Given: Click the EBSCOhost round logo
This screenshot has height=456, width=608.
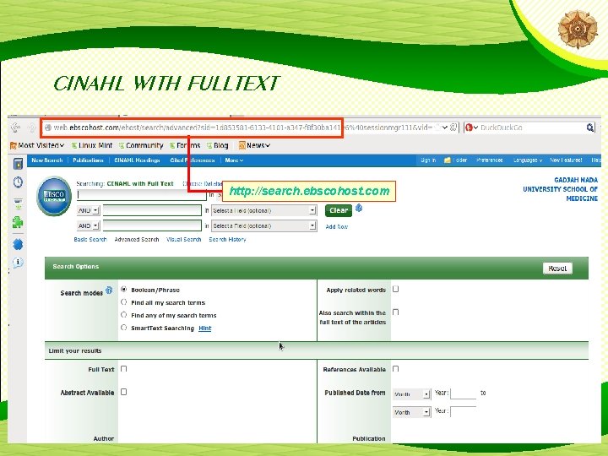Looking at the screenshot, I should click(x=54, y=196).
